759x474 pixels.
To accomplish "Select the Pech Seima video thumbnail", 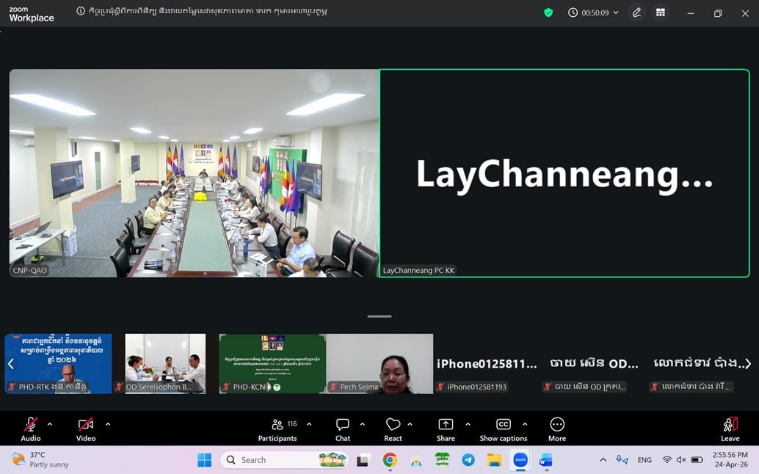I will (x=379, y=364).
